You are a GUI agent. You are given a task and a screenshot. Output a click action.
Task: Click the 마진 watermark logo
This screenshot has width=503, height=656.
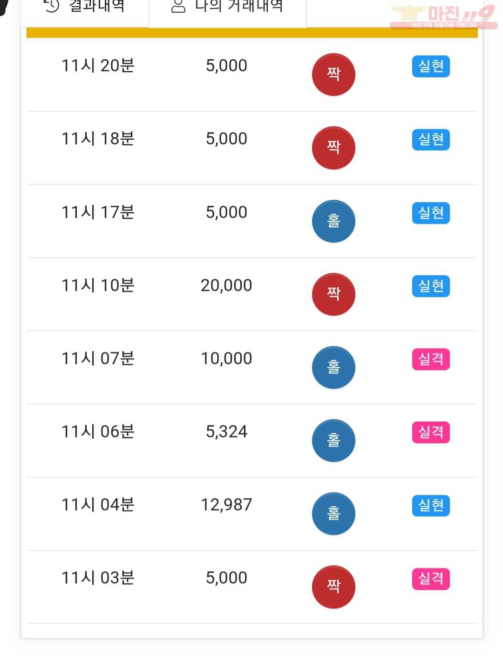443,17
